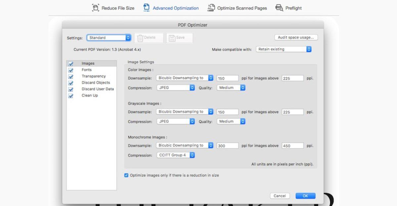Open the Make compatible with dropdown
This screenshot has width=397, height=206.
[x=284, y=49]
